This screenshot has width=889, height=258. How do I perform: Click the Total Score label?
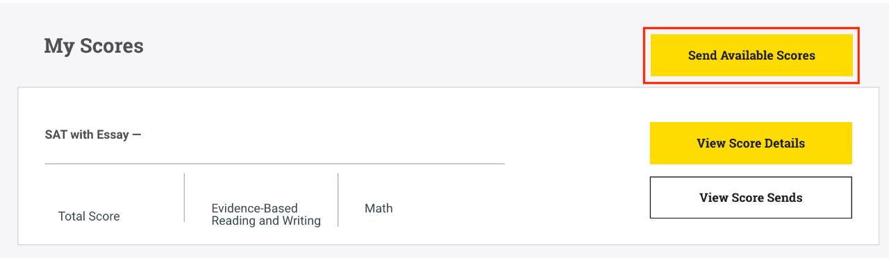pyautogui.click(x=89, y=216)
